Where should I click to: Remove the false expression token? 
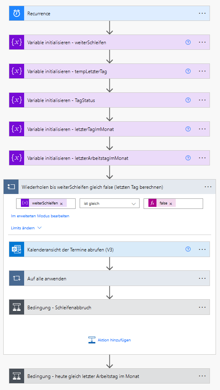(171, 204)
